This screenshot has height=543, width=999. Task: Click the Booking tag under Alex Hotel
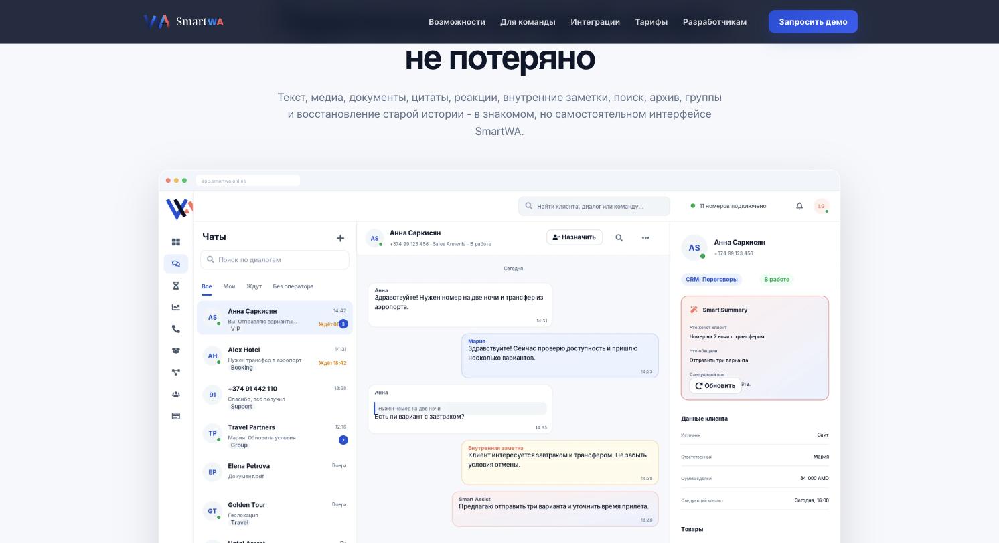tap(242, 368)
